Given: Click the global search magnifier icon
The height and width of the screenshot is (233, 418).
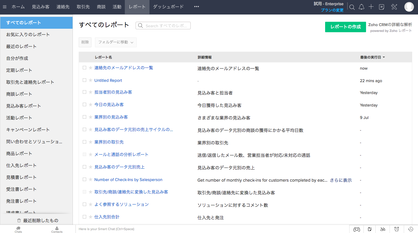Looking at the screenshot, I should (x=352, y=7).
